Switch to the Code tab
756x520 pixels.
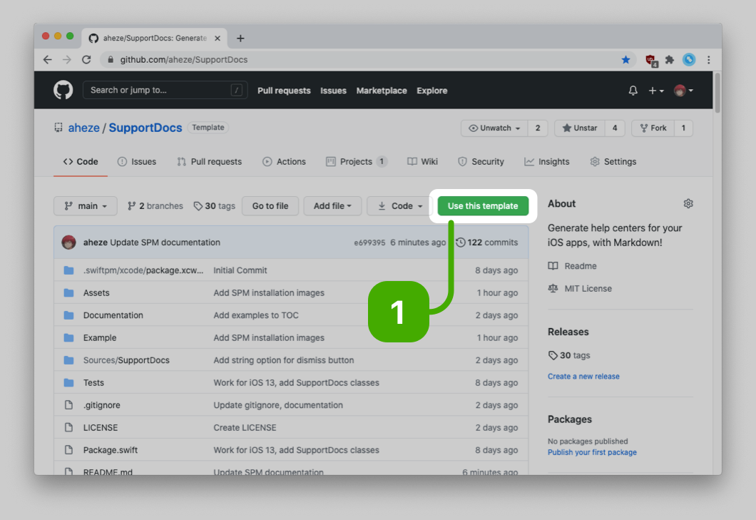tap(81, 162)
